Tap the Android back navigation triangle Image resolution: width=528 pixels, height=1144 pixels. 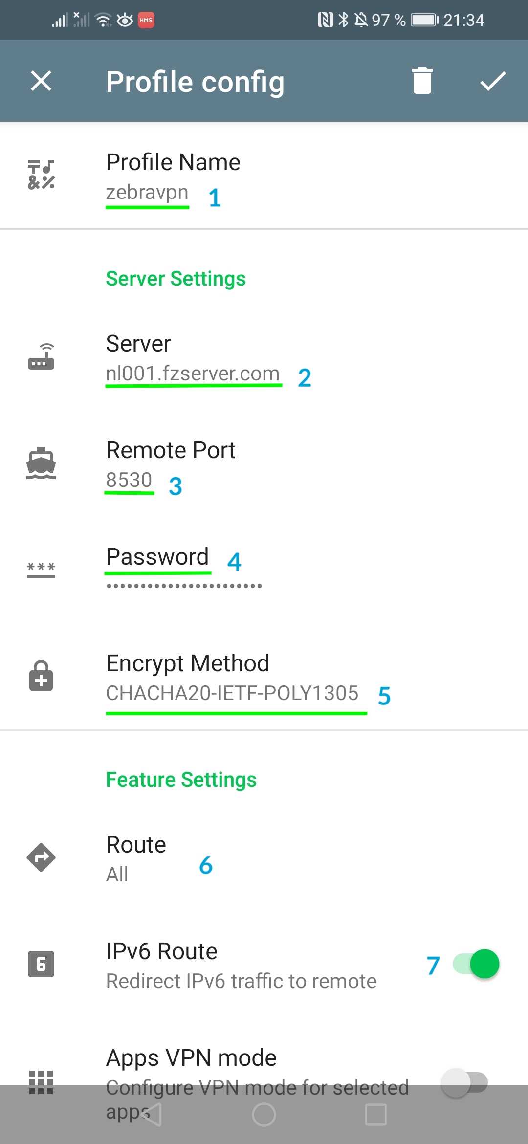[152, 1115]
